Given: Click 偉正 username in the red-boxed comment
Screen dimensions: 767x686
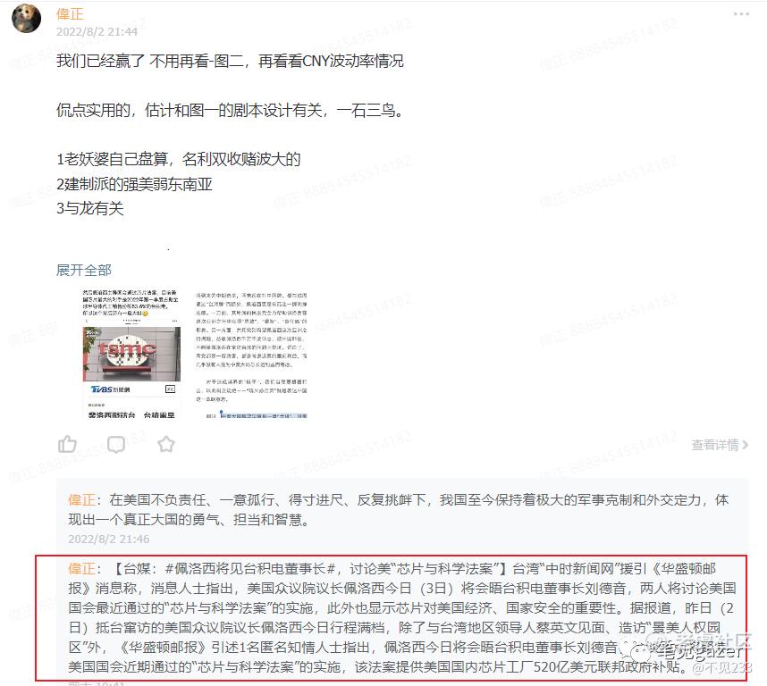Looking at the screenshot, I should click(x=81, y=568).
